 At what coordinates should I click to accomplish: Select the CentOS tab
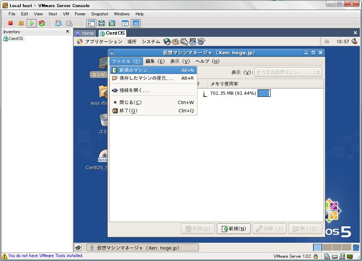point(112,33)
